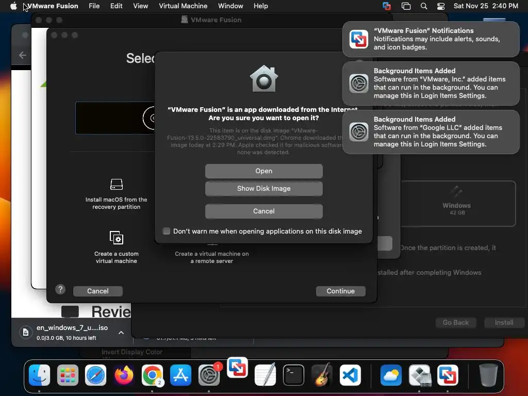Viewport: 528px width, 396px height.
Task: Click the raised VMware Fusion Dock icon
Action: (237, 368)
